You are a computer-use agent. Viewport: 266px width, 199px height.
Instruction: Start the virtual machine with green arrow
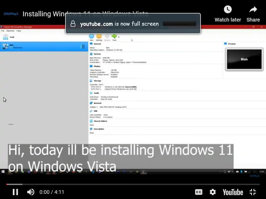click(114, 37)
